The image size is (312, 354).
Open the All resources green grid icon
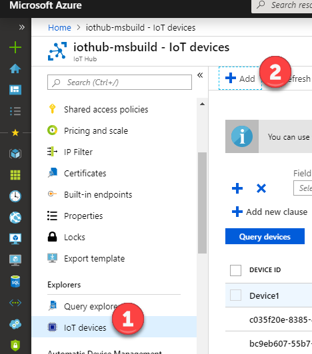point(15,175)
